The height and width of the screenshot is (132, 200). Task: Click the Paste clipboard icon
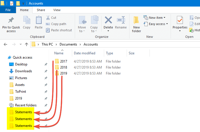coord(39,20)
